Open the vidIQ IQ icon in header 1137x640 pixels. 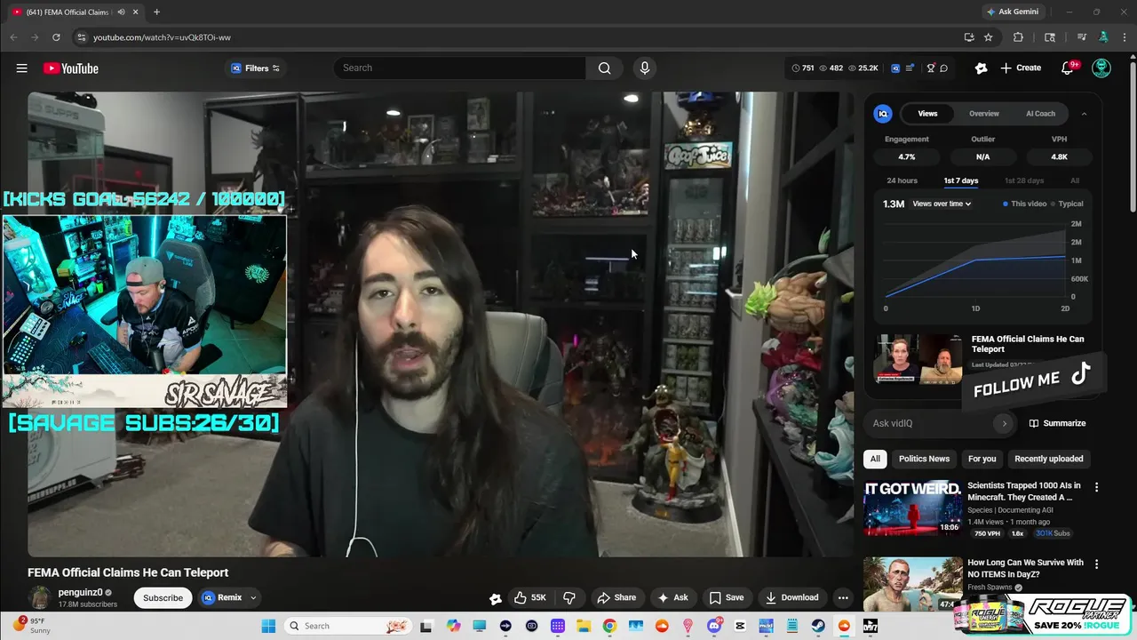pyautogui.click(x=895, y=68)
